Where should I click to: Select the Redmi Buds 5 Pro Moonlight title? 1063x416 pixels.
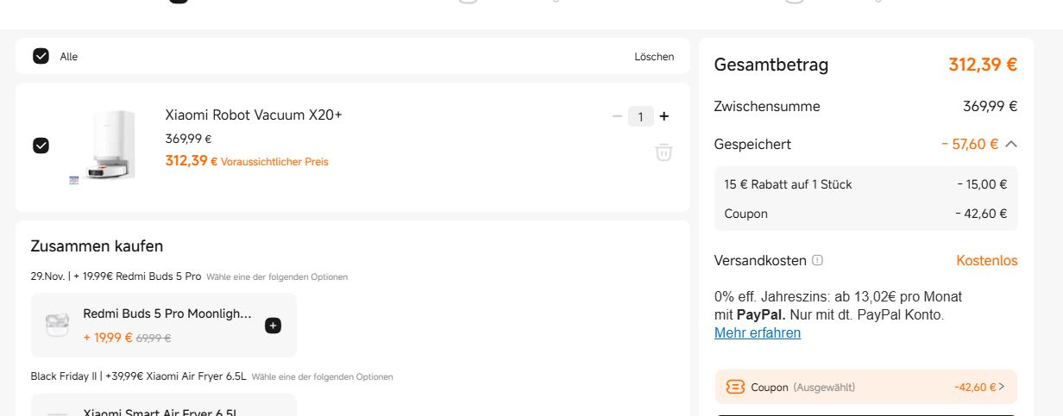pyautogui.click(x=167, y=314)
